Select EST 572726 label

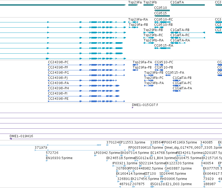(x=52, y=153)
